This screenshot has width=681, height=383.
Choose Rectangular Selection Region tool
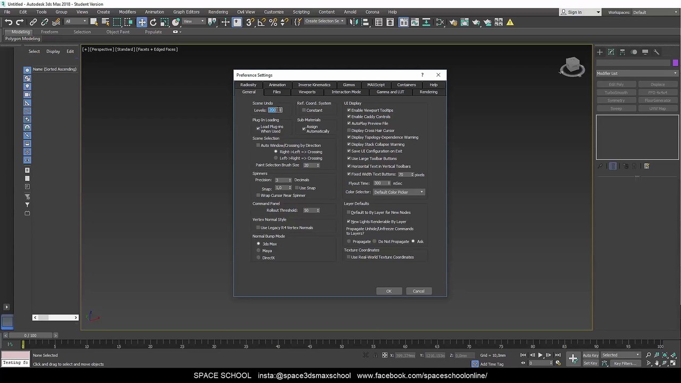click(x=117, y=22)
